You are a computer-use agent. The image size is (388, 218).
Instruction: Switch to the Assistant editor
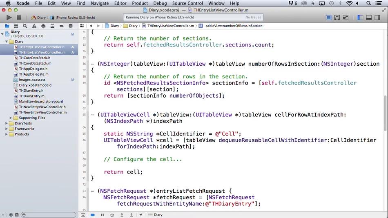coord(337,18)
